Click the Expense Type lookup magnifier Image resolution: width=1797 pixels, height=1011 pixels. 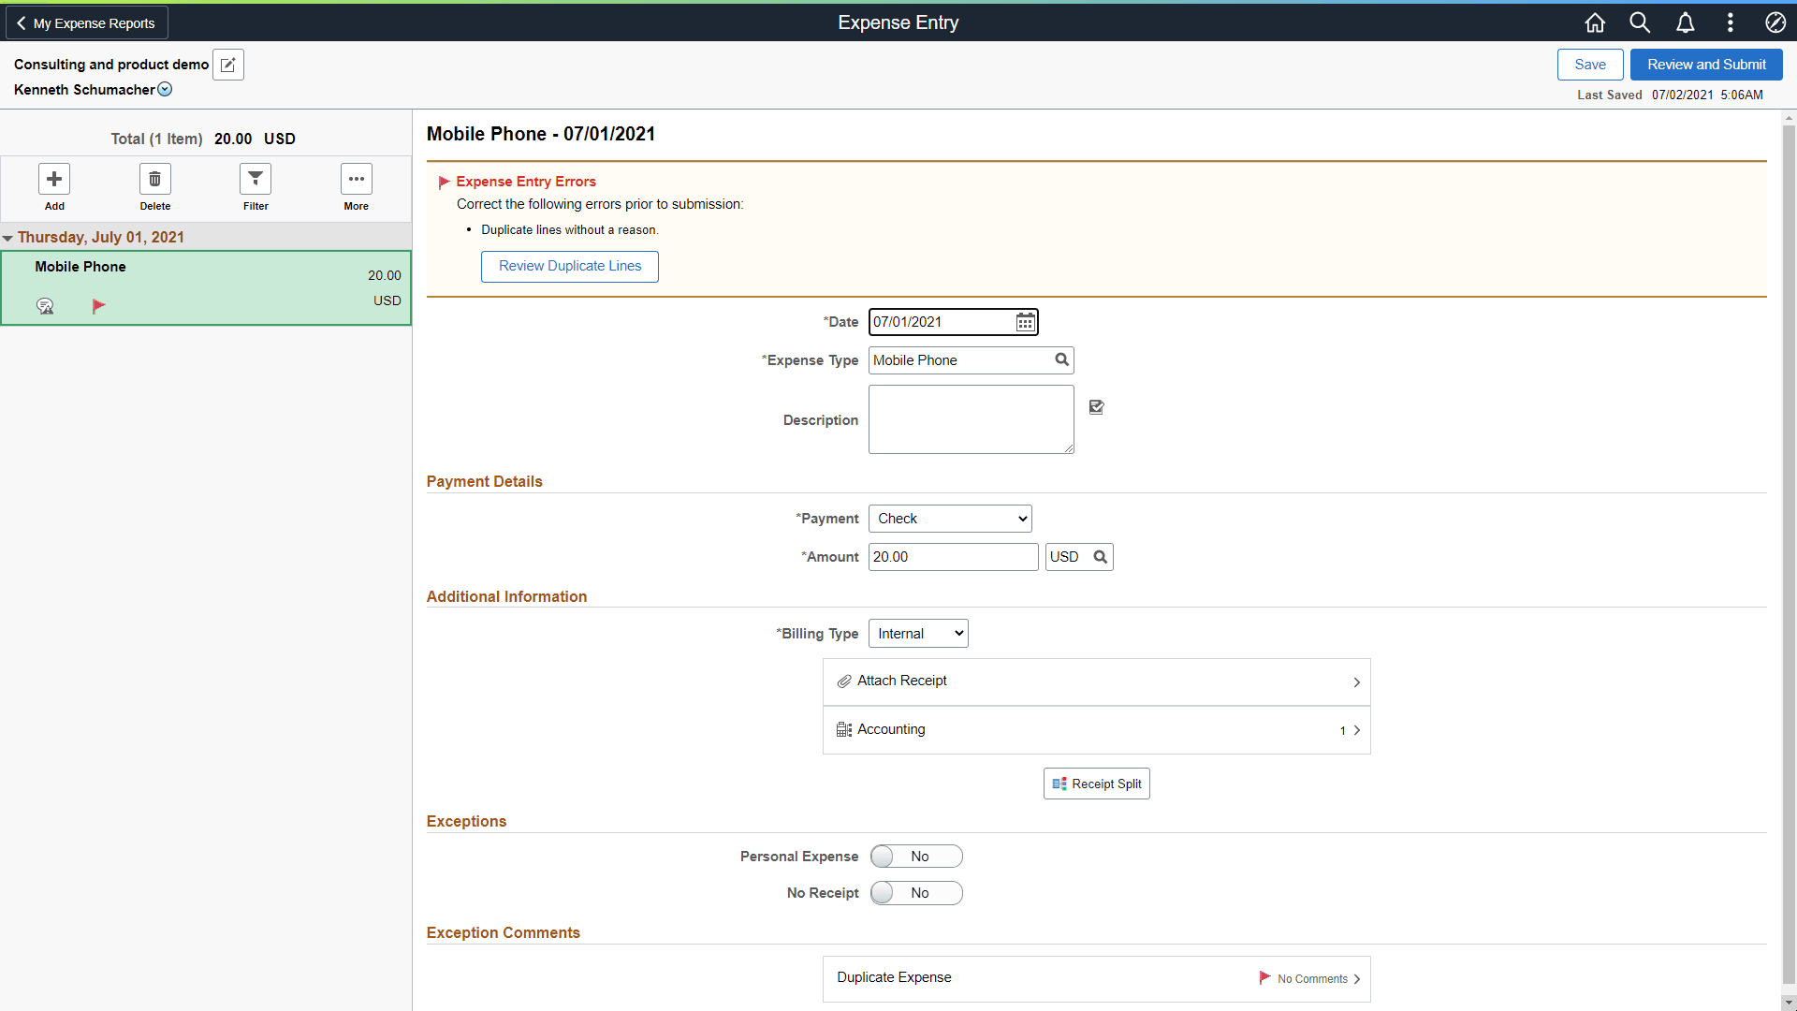pos(1060,360)
